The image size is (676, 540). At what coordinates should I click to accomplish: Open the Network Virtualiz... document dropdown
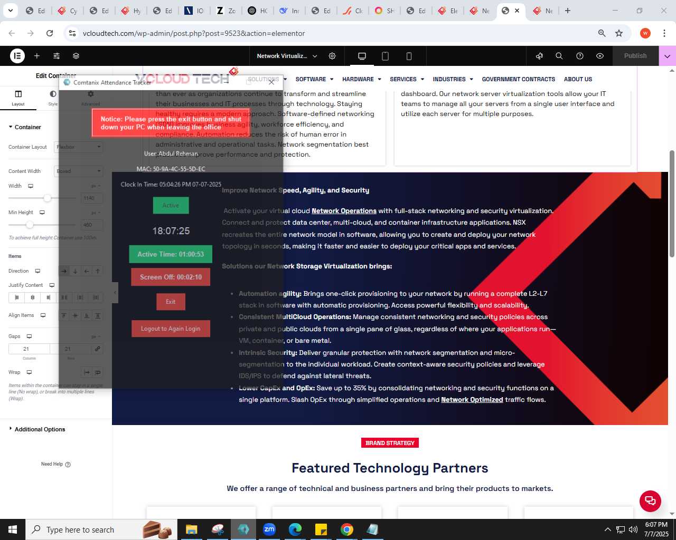287,56
